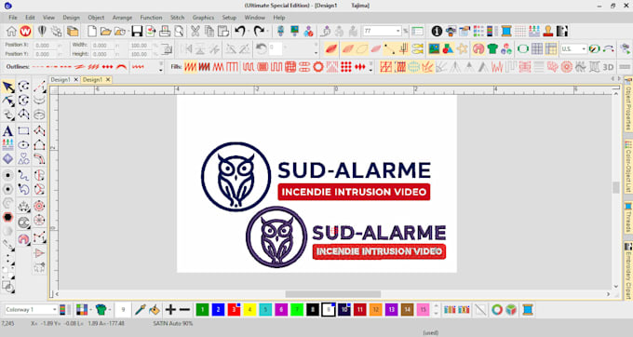The width and height of the screenshot is (633, 337).
Task: Switch to the first Design1 tab
Action: pyautogui.click(x=61, y=80)
